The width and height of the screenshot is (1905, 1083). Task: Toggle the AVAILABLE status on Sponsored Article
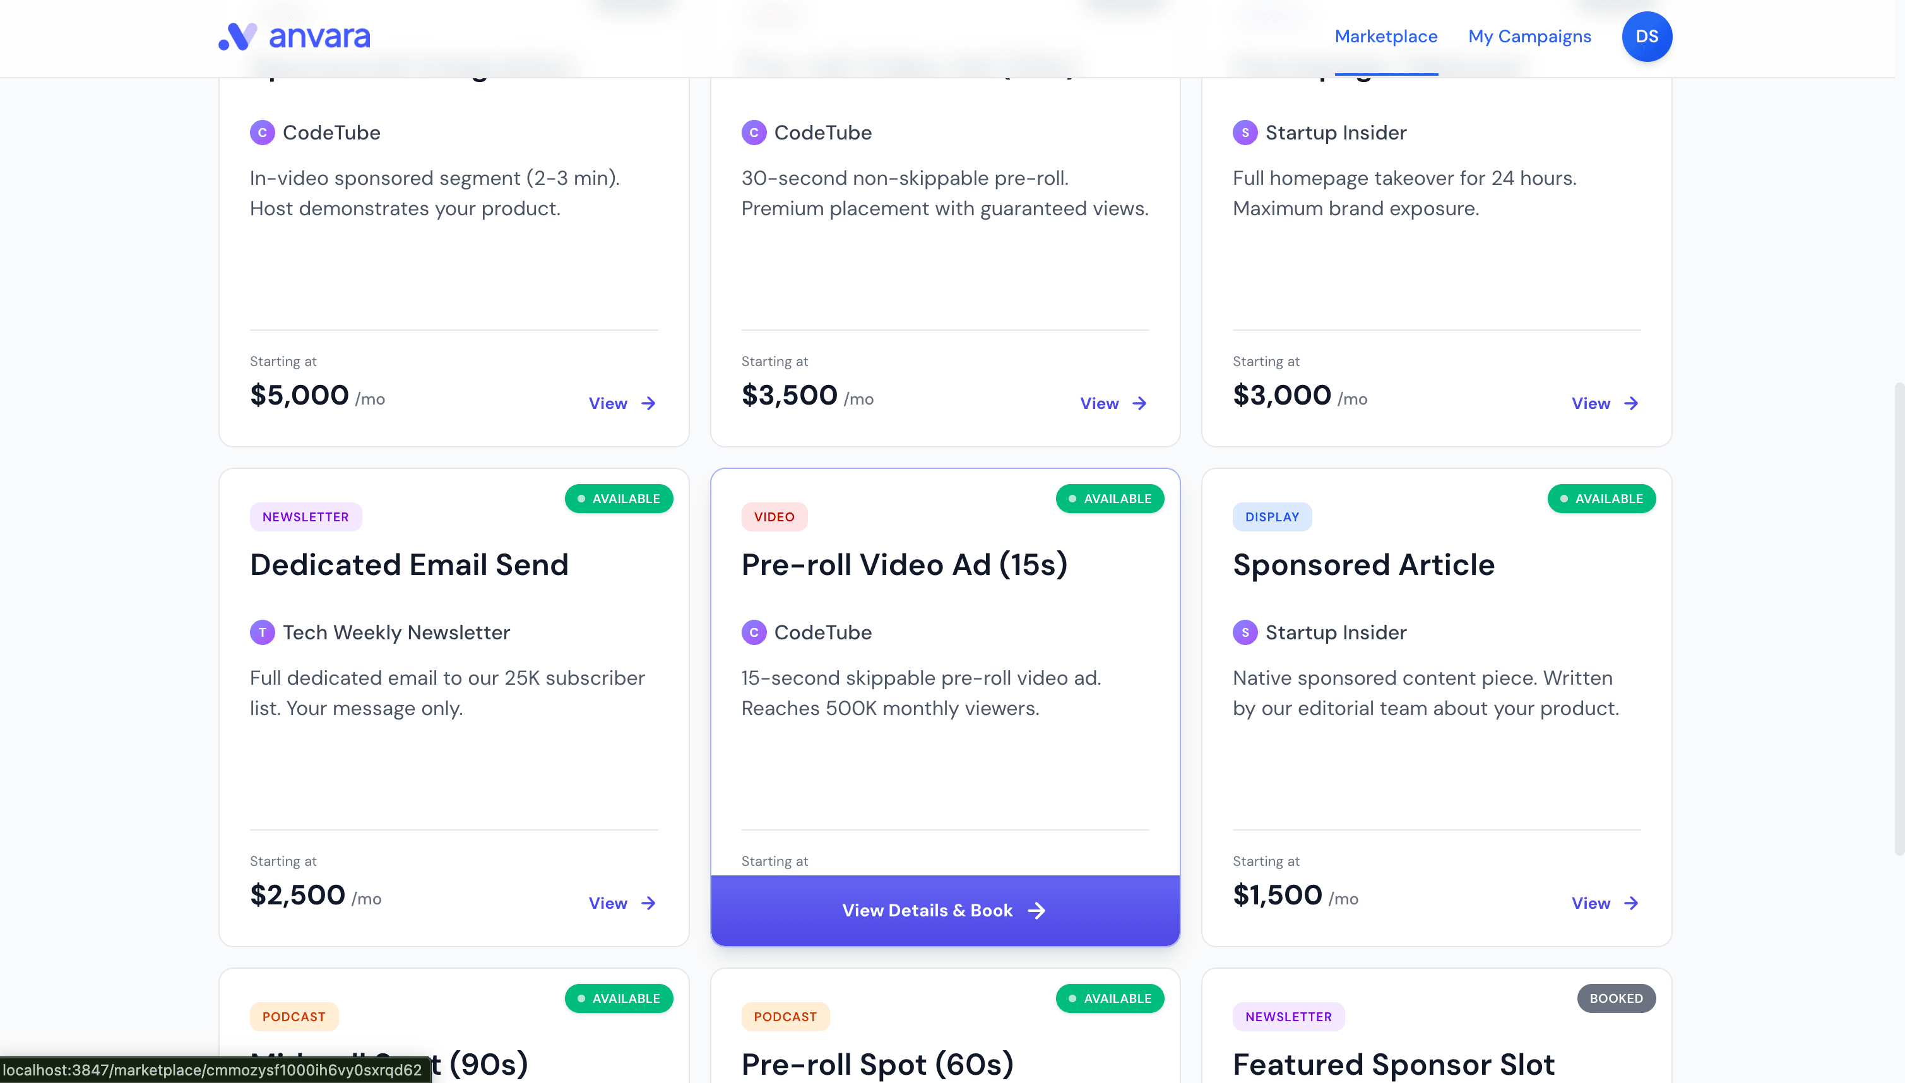point(1601,499)
